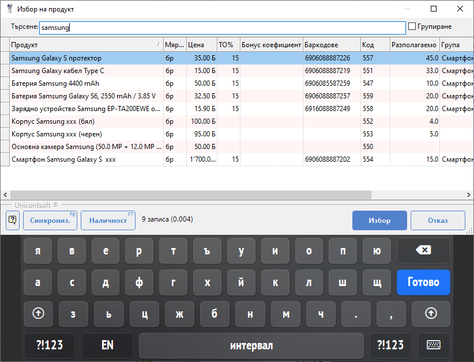
Task: Click the Търсене search field
Action: [x=222, y=27]
